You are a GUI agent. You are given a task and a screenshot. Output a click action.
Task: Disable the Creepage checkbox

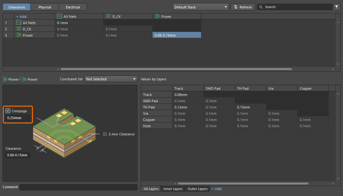coord(8,111)
